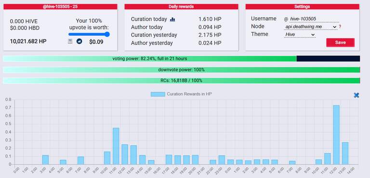
Task: Save the settings
Action: click(x=340, y=42)
